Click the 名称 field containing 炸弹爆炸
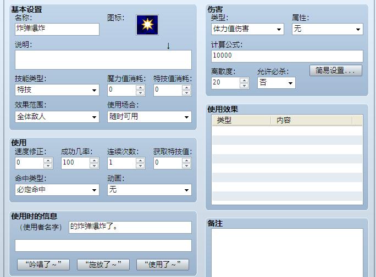The height and width of the screenshot is (277, 376). (57, 29)
